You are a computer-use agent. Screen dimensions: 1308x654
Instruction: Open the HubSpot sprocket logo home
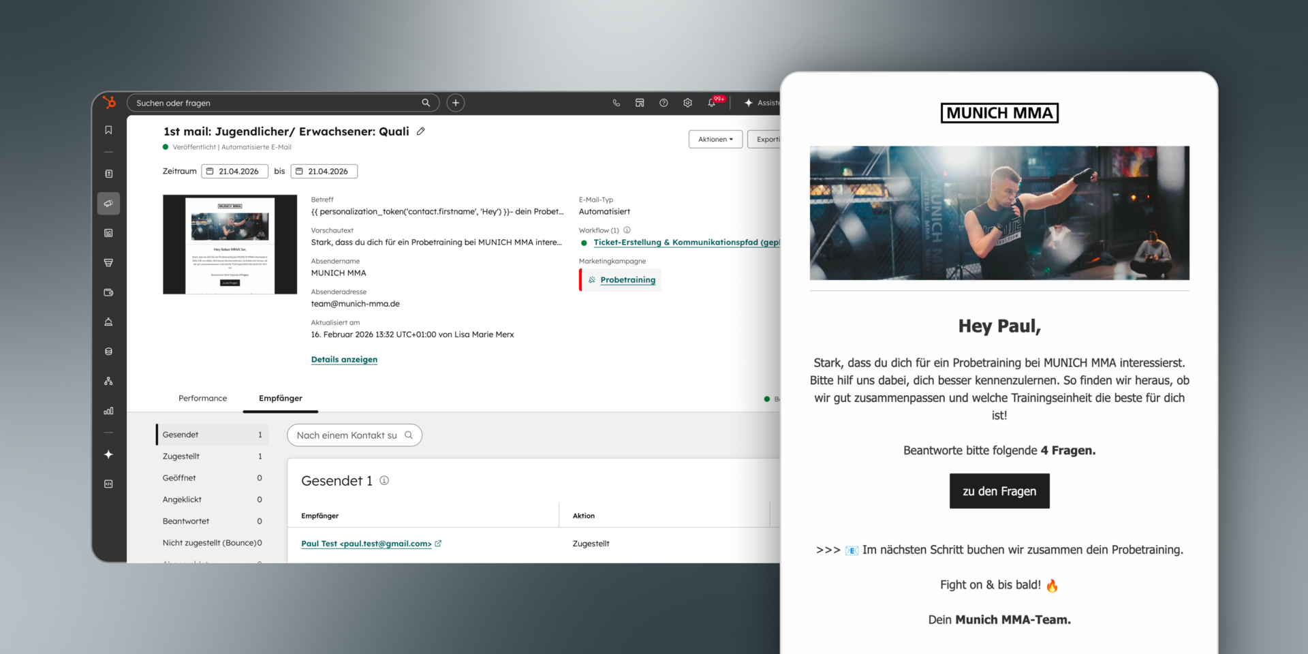tap(109, 103)
